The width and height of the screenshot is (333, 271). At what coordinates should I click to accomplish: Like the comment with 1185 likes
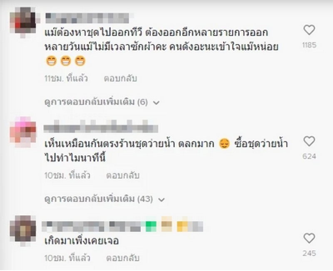pyautogui.click(x=309, y=30)
